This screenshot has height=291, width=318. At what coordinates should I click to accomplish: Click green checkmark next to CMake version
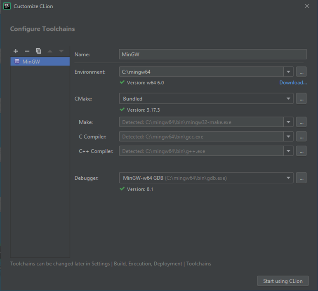coord(122,109)
